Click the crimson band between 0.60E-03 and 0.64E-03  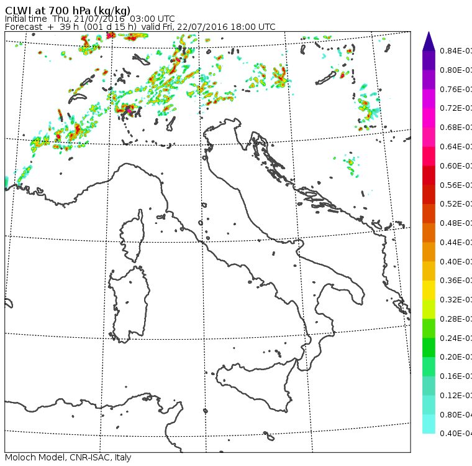(429, 156)
